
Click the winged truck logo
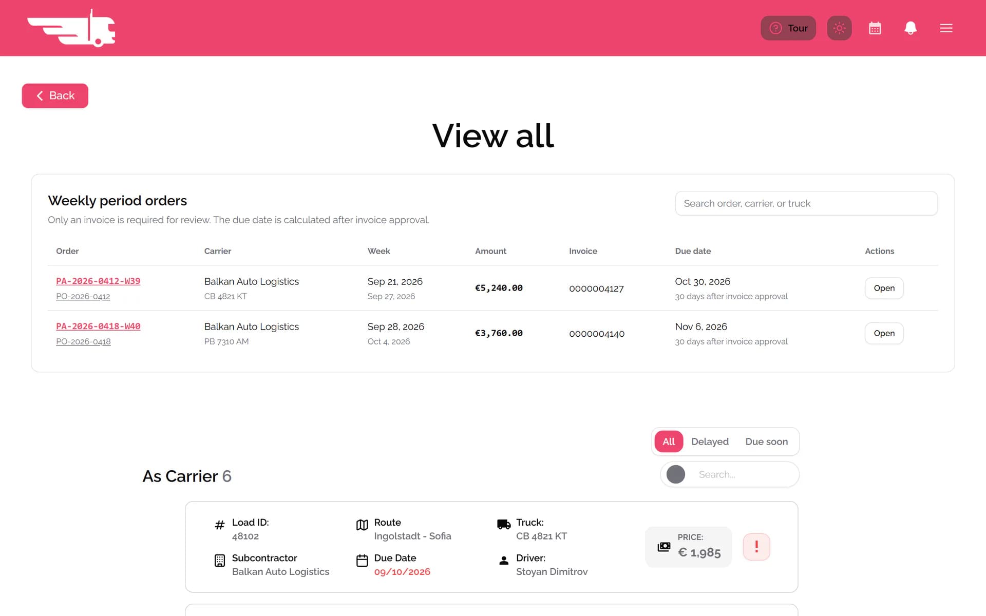71,28
